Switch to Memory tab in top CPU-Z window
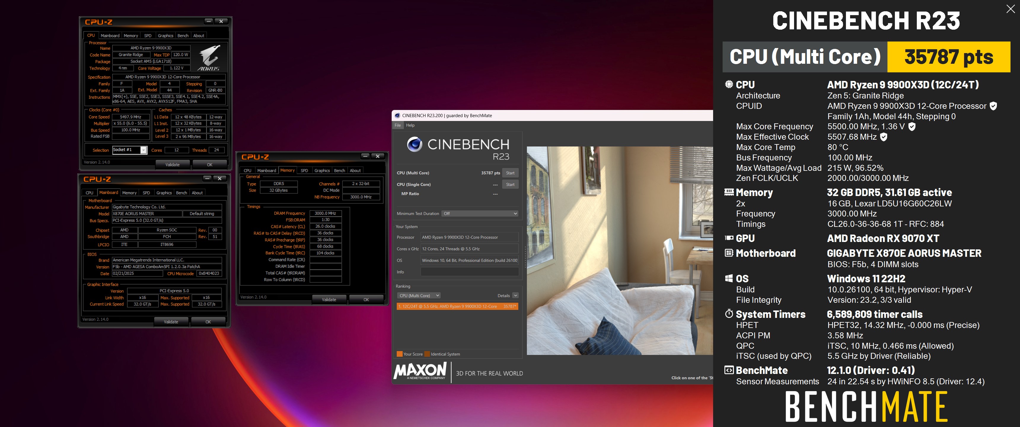The image size is (1020, 427). [131, 36]
